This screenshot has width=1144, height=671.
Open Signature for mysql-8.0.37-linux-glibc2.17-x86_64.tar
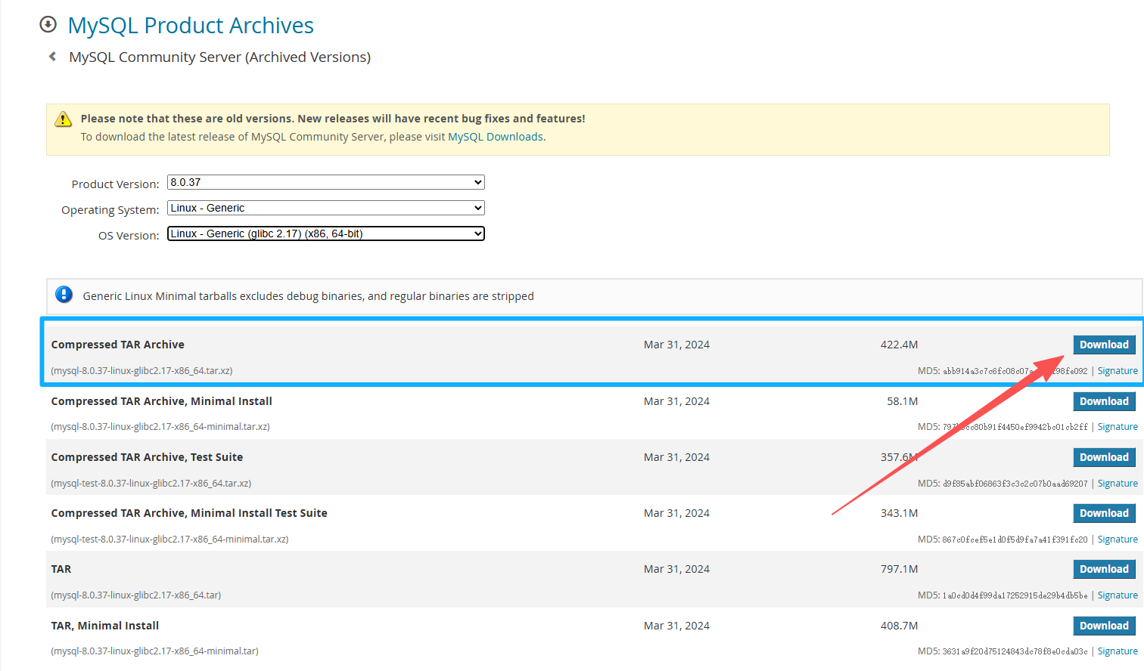pos(1118,595)
